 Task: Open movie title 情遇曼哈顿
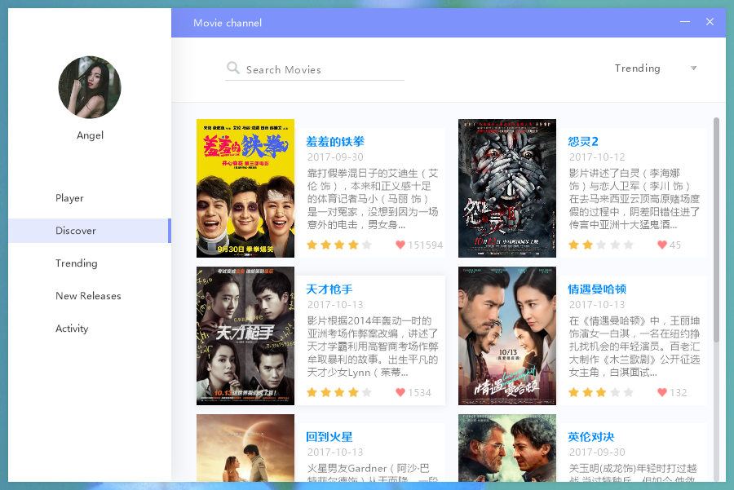(x=597, y=289)
